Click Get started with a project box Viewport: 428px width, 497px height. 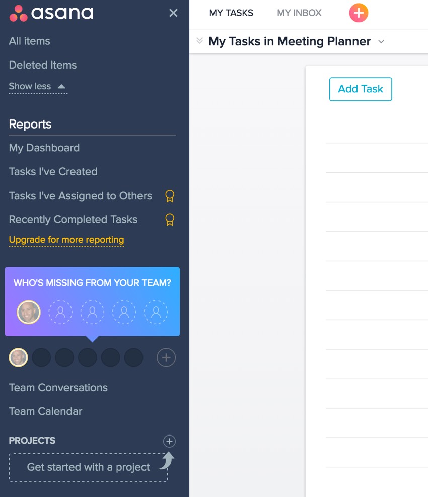tap(88, 467)
